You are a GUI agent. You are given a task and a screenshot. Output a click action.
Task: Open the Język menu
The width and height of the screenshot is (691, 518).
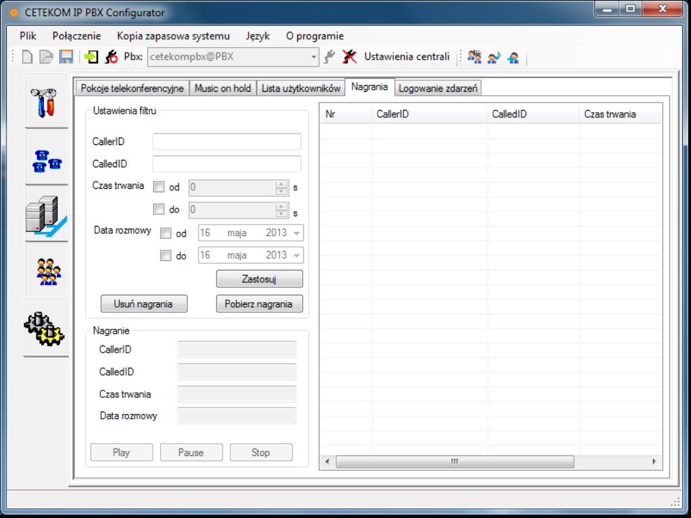(x=258, y=36)
